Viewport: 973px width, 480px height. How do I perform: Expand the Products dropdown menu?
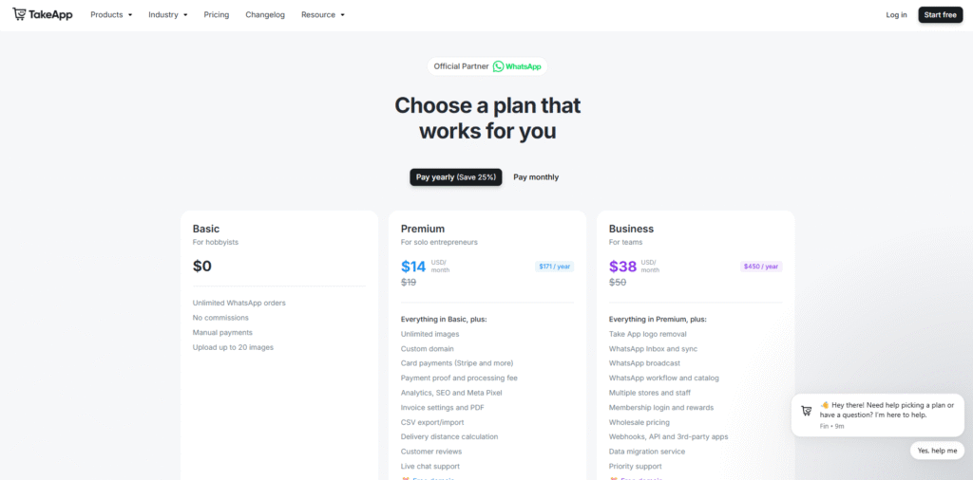tap(111, 15)
